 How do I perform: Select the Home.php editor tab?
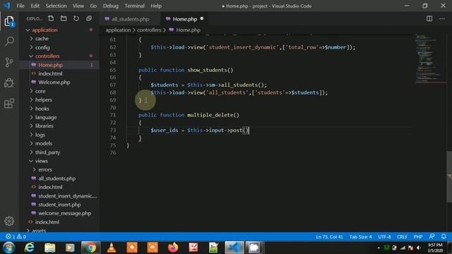185,19
